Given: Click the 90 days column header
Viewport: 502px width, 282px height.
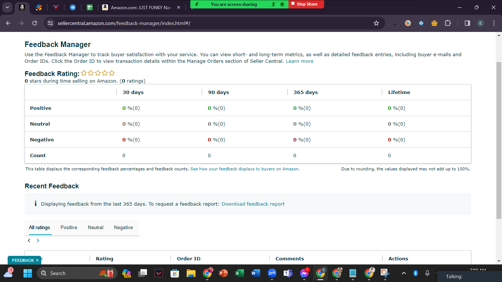Looking at the screenshot, I should [219, 92].
